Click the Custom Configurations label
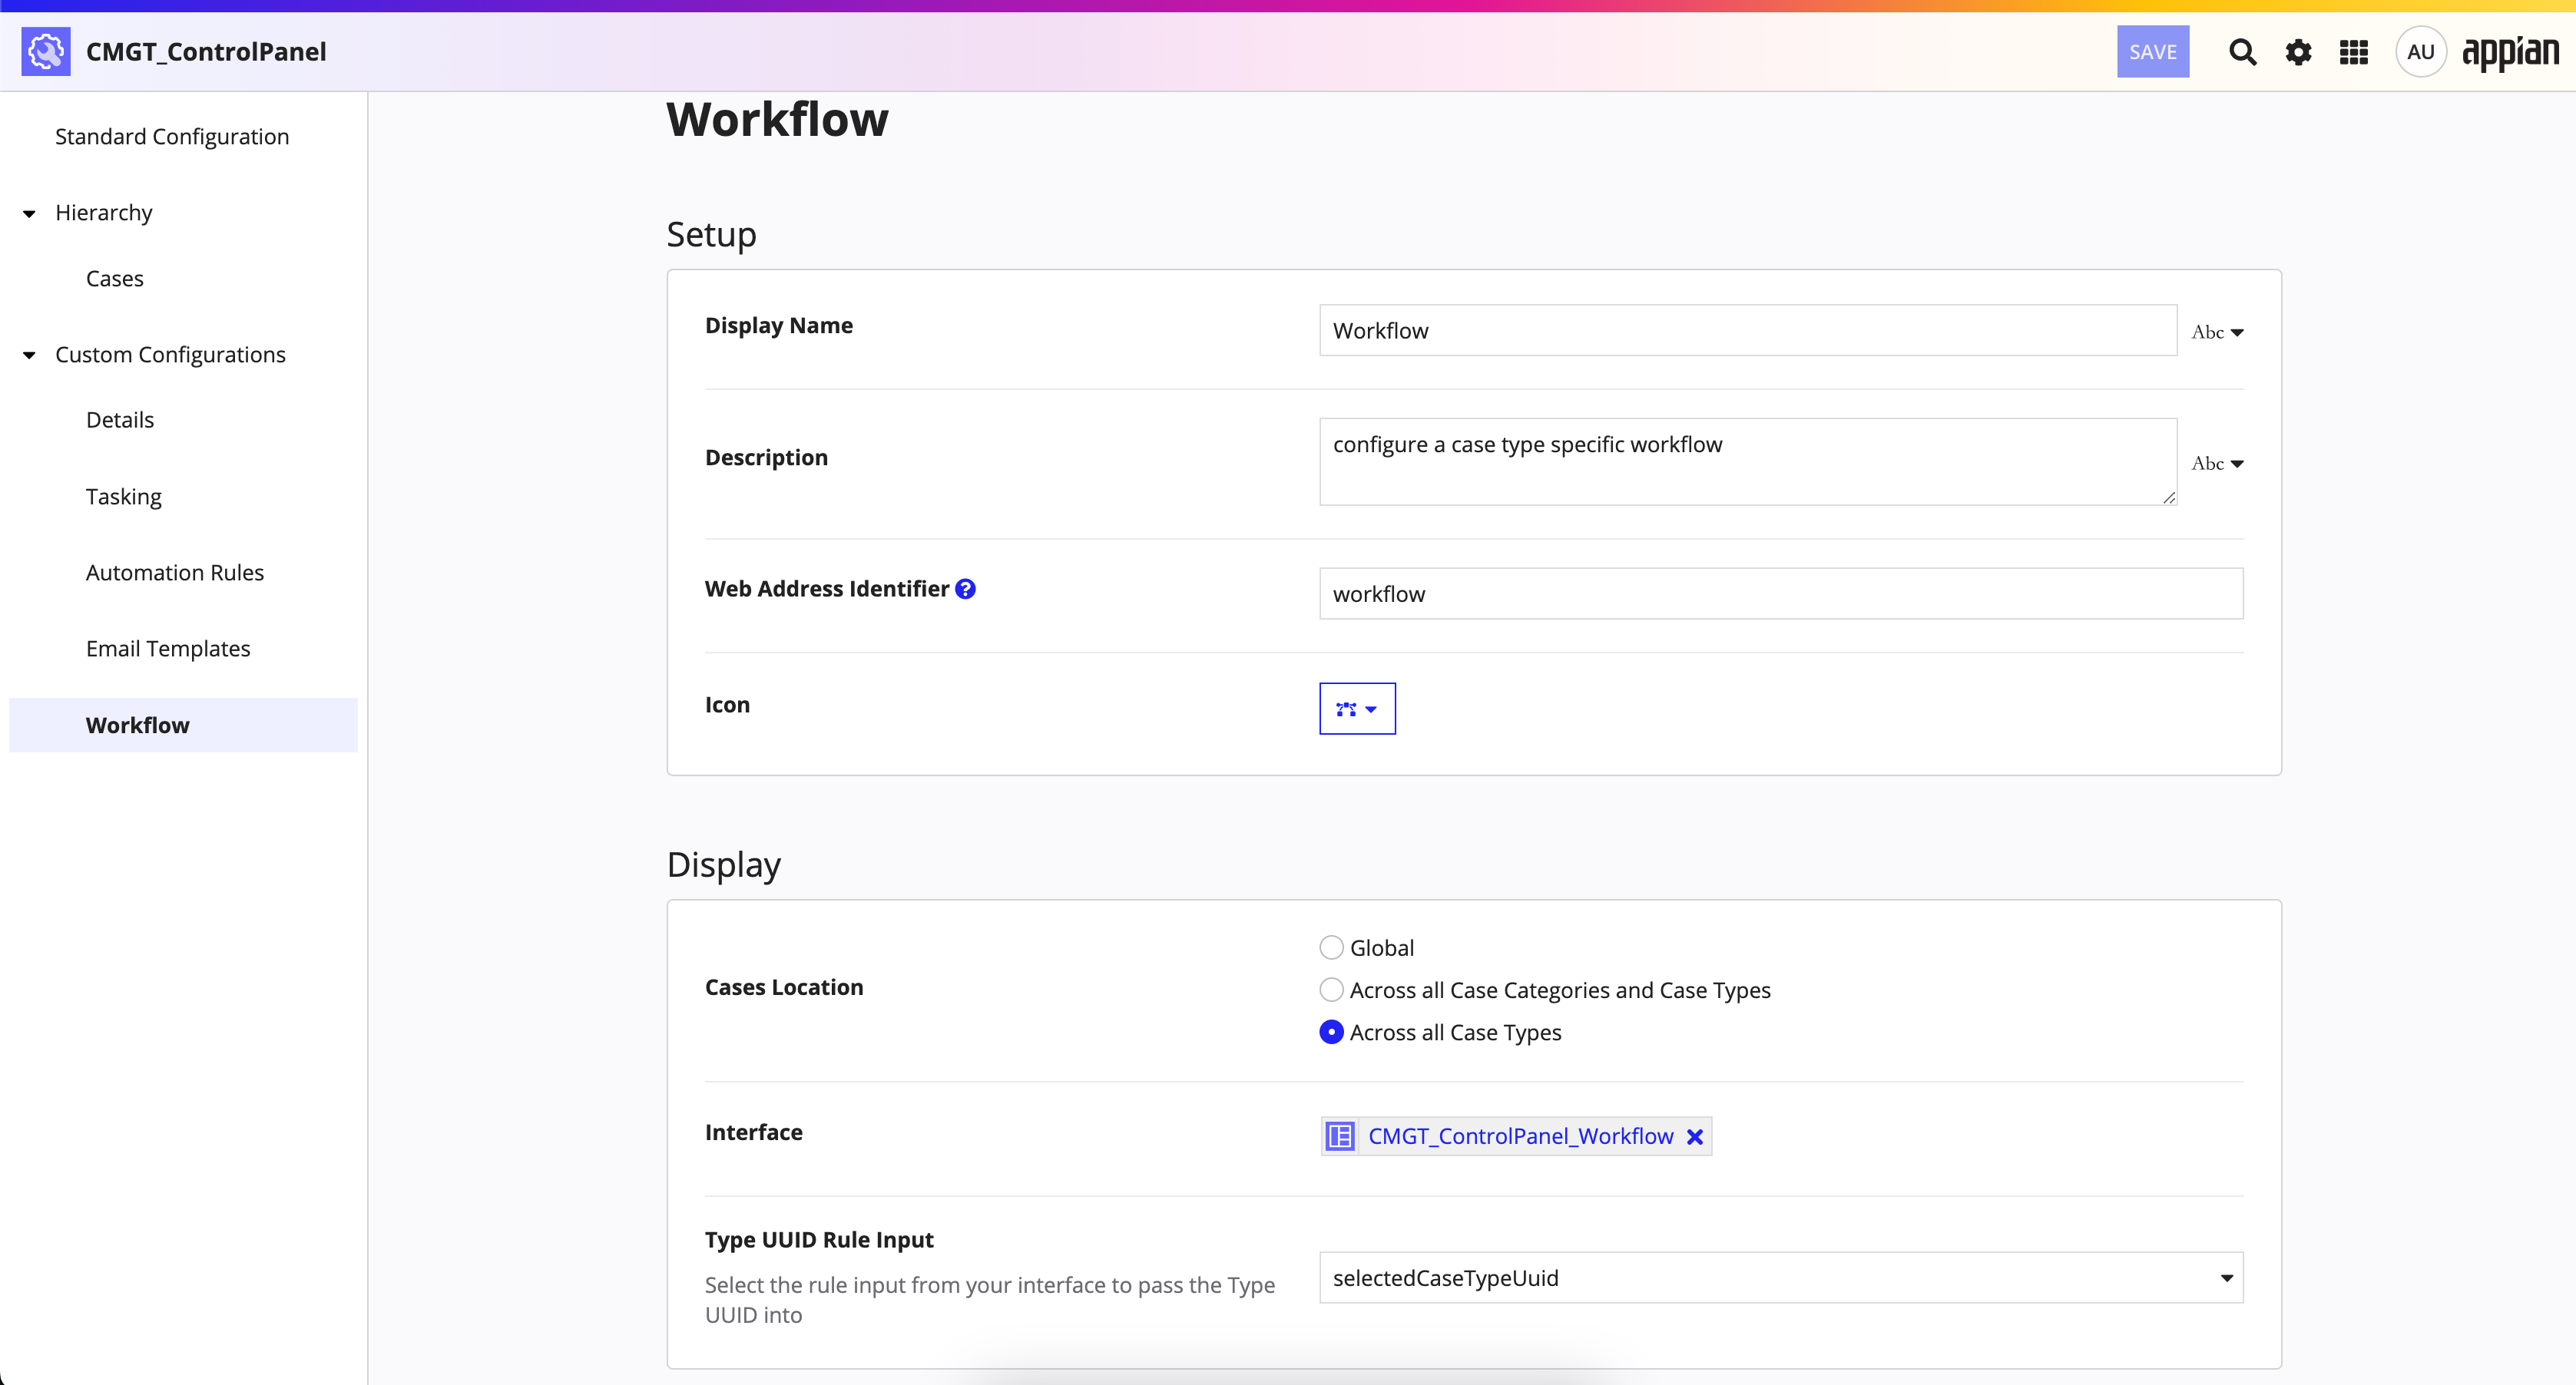The image size is (2576, 1385). [x=170, y=355]
